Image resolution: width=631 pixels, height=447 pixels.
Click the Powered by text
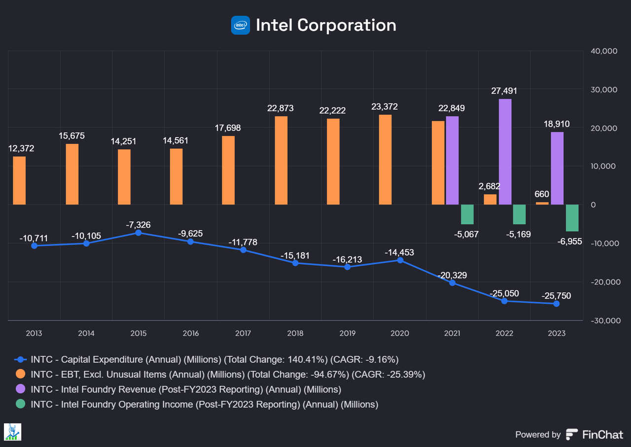538,435
